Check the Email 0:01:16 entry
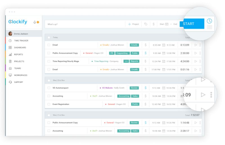Screen dimensions: 225x145 pyautogui.click(x=49, y=69)
